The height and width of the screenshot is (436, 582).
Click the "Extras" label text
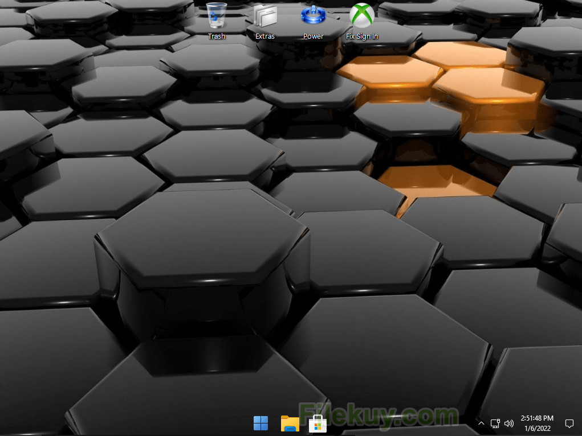[265, 36]
